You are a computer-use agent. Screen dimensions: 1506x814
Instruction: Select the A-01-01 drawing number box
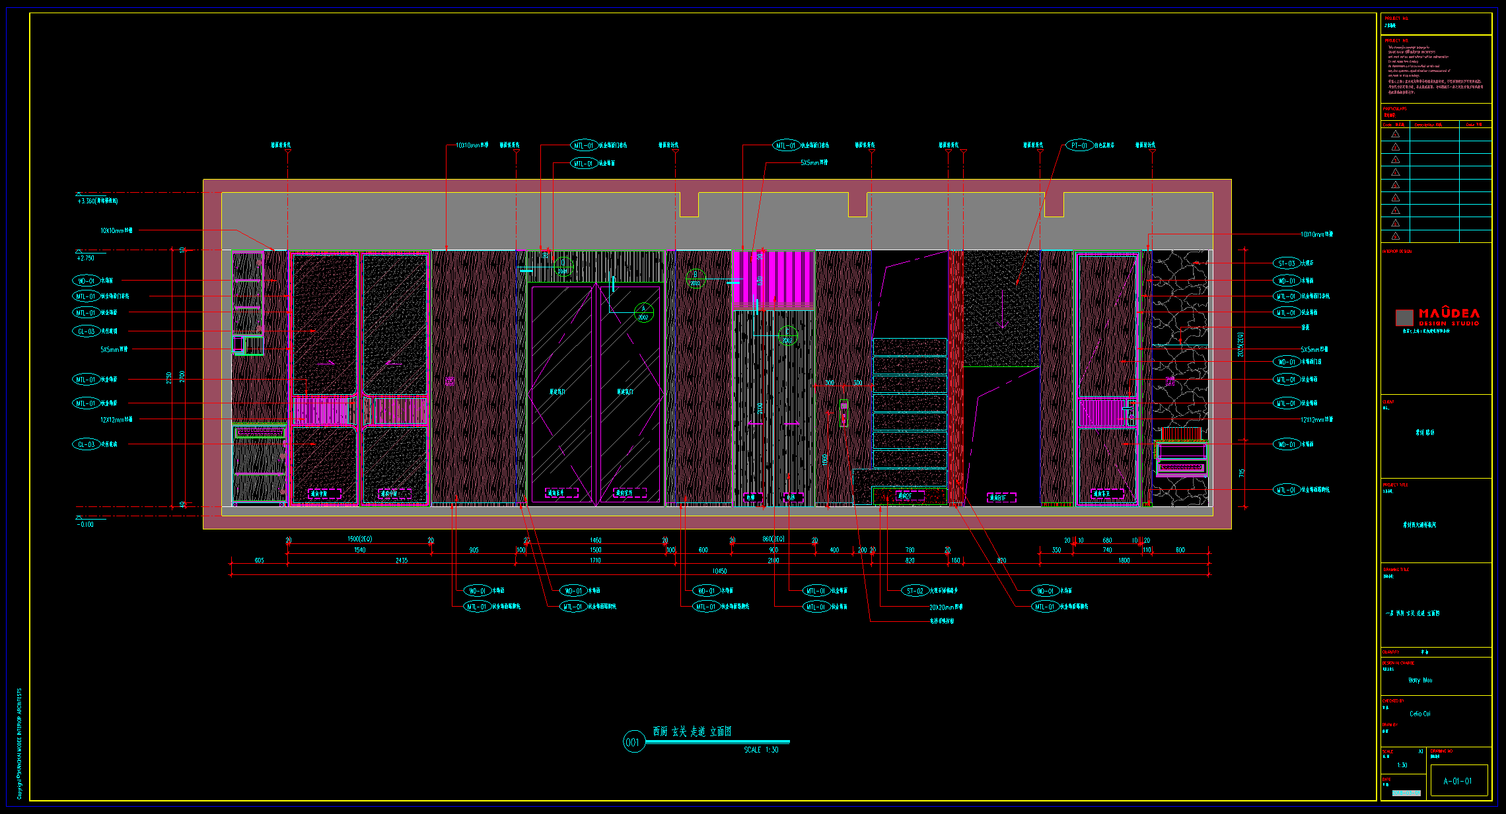click(x=1458, y=780)
